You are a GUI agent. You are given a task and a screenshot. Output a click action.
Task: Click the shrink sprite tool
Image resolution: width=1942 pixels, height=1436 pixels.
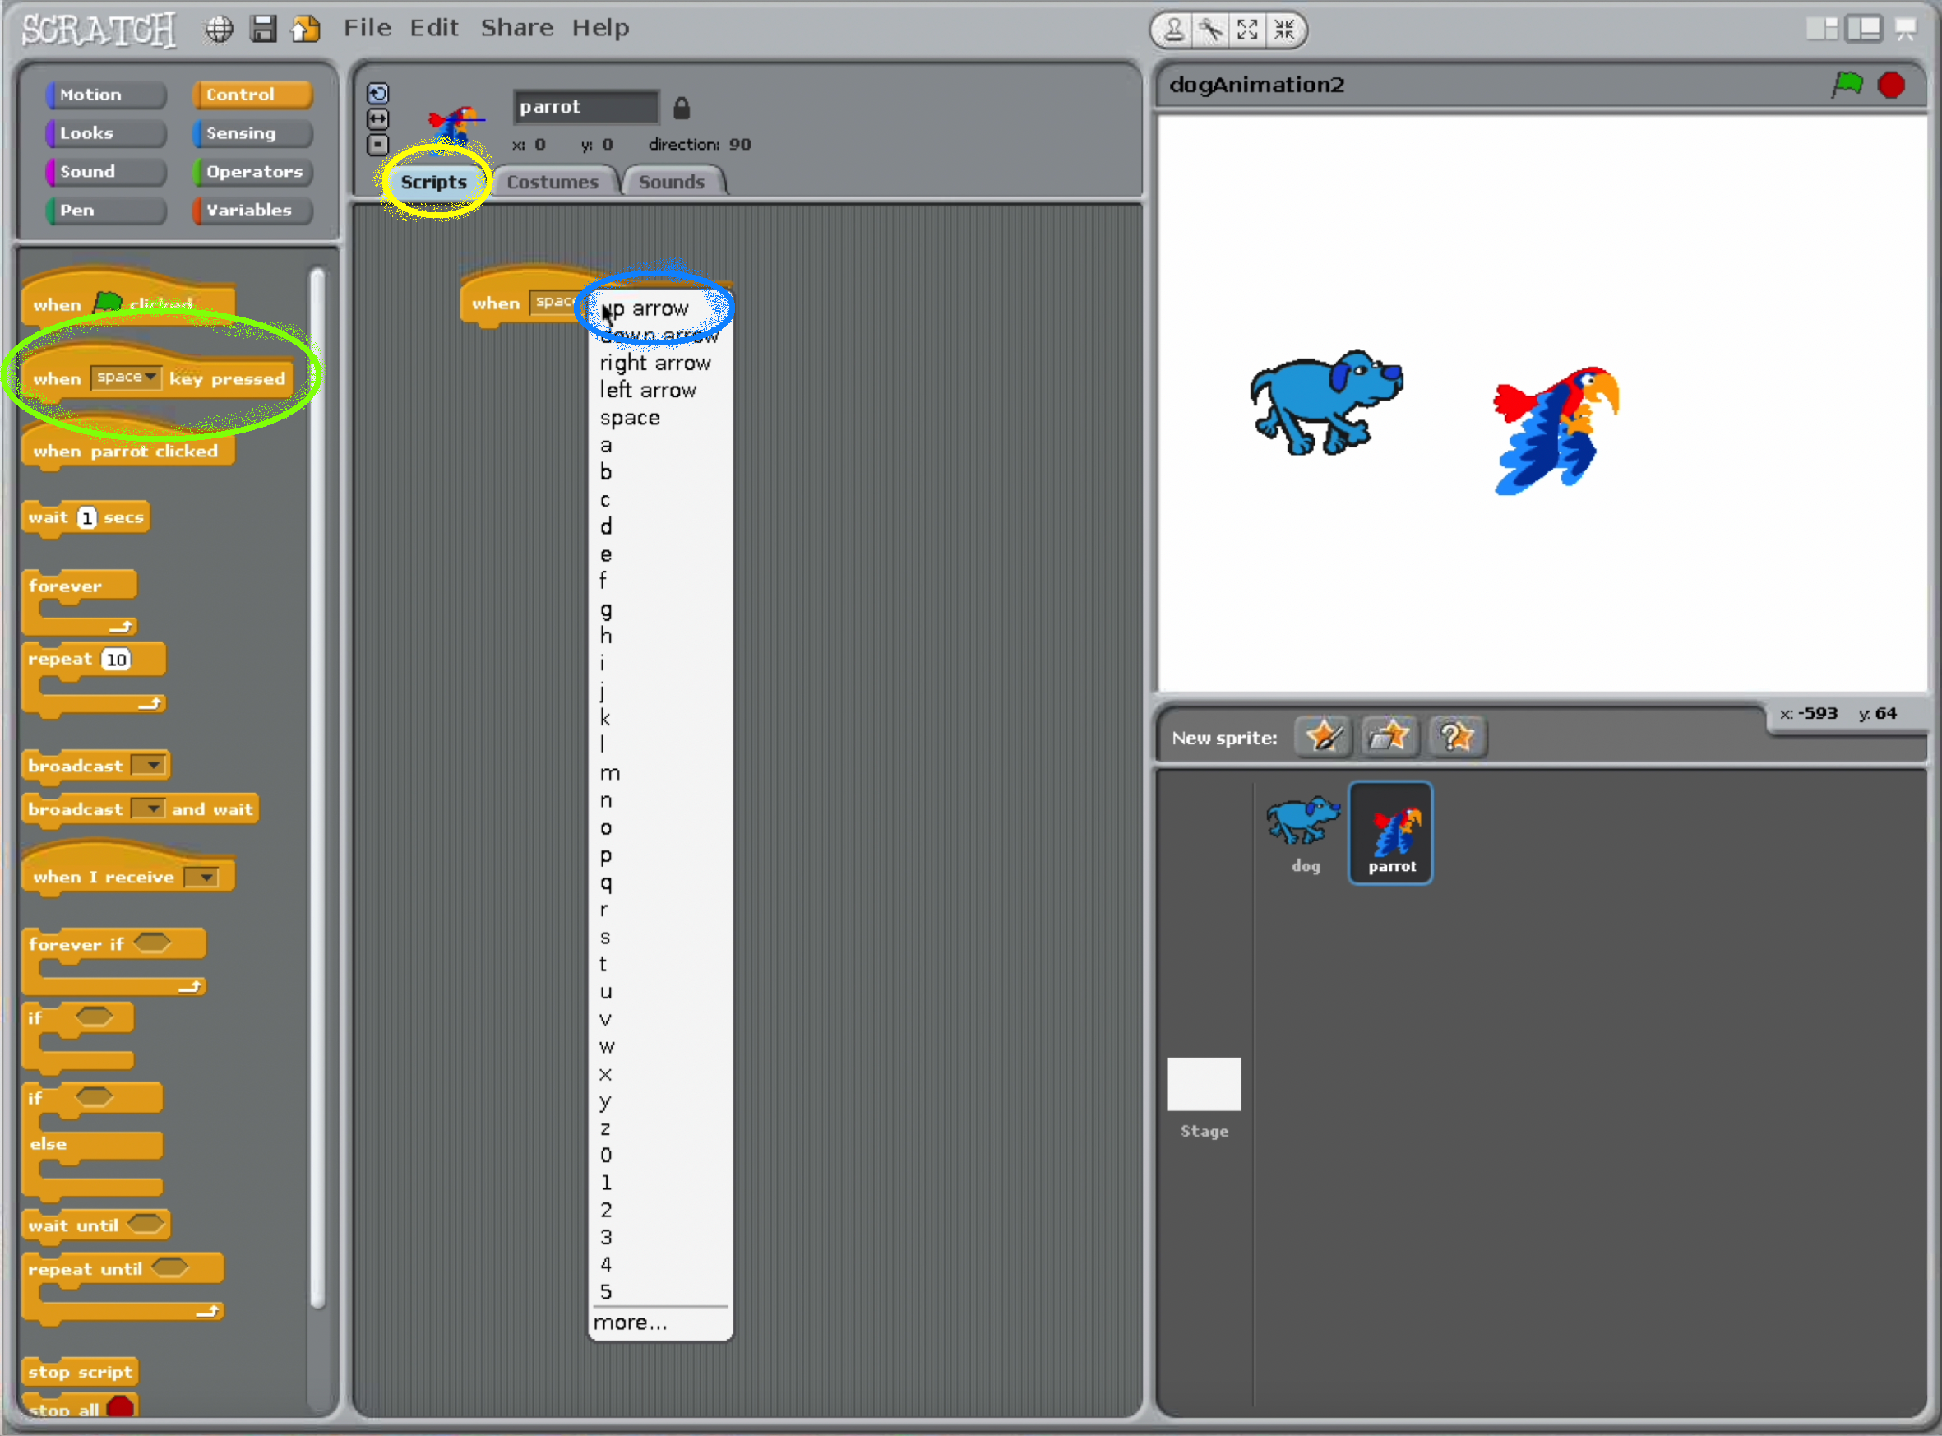[1284, 30]
